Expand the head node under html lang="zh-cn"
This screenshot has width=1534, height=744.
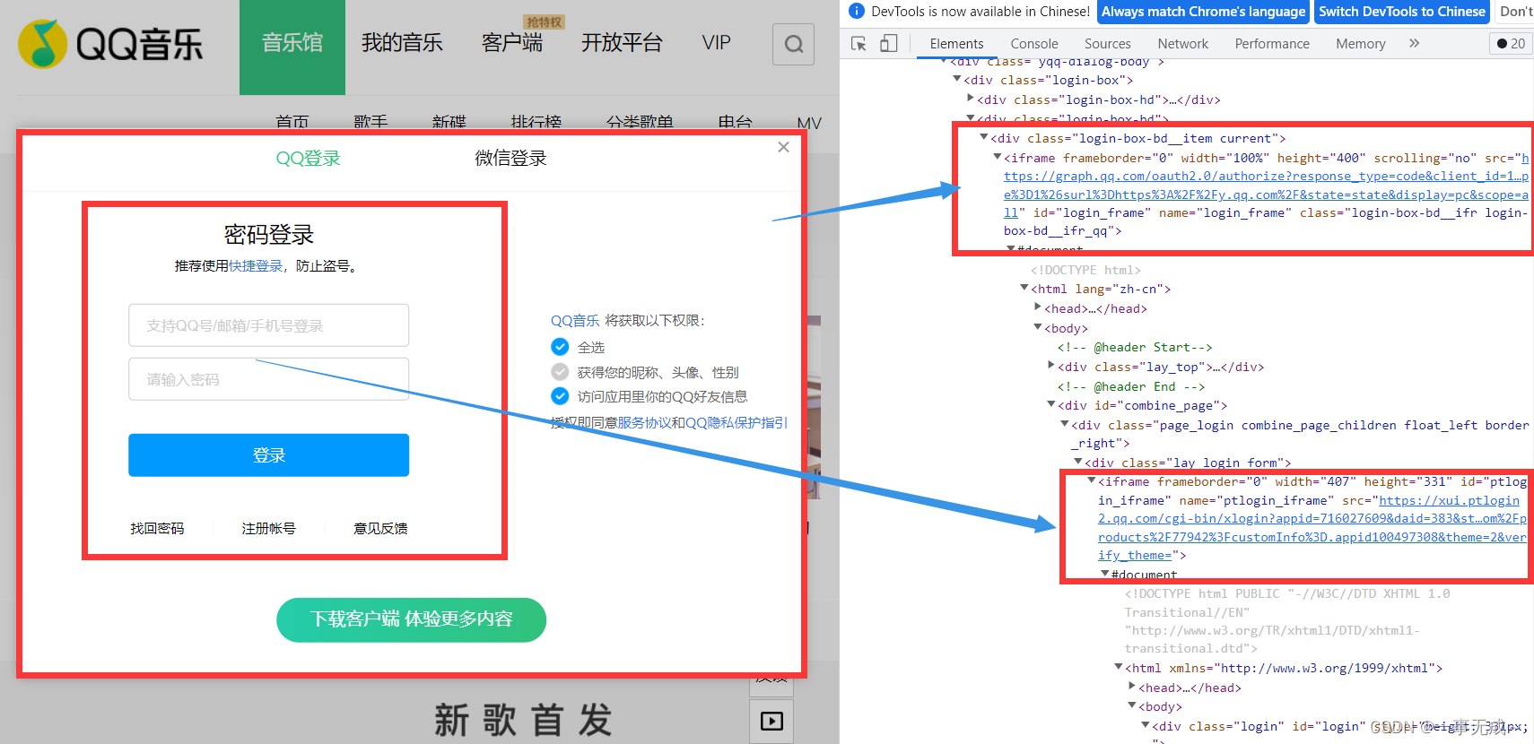pos(1037,308)
